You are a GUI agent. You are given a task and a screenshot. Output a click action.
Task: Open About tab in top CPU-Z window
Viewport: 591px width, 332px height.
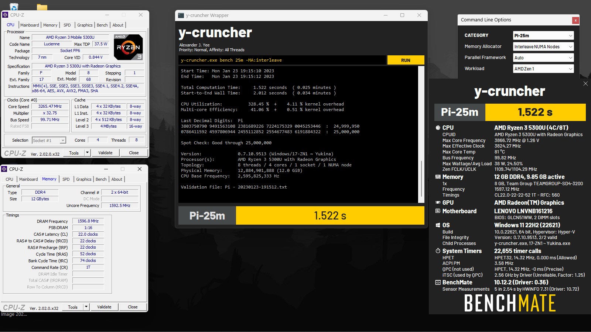pos(118,25)
